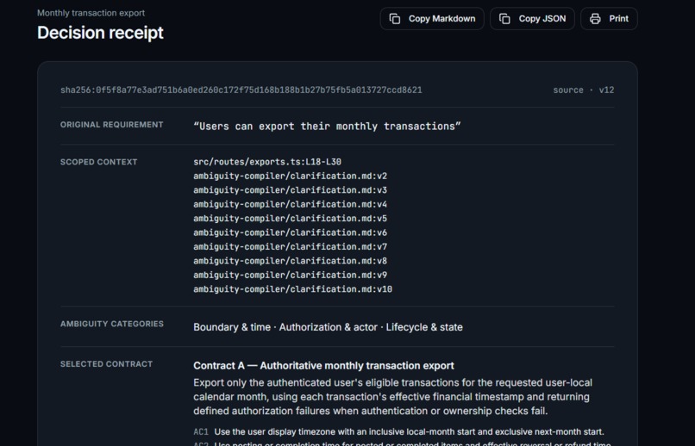The width and height of the screenshot is (695, 446).
Task: Click the Contract A title heading
Action: click(323, 366)
